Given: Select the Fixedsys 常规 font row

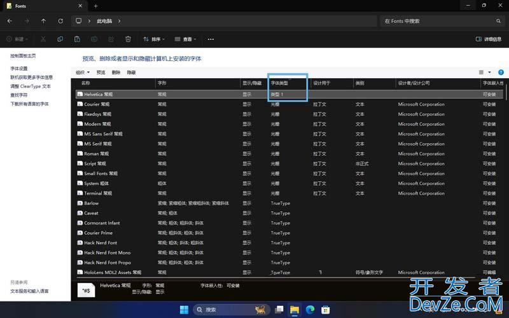Looking at the screenshot, I should pos(289,114).
